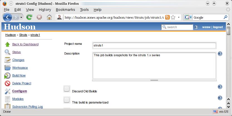Open the address bar URL history dropdown
The height and width of the screenshot is (116, 232).
pyautogui.click(x=179, y=18)
